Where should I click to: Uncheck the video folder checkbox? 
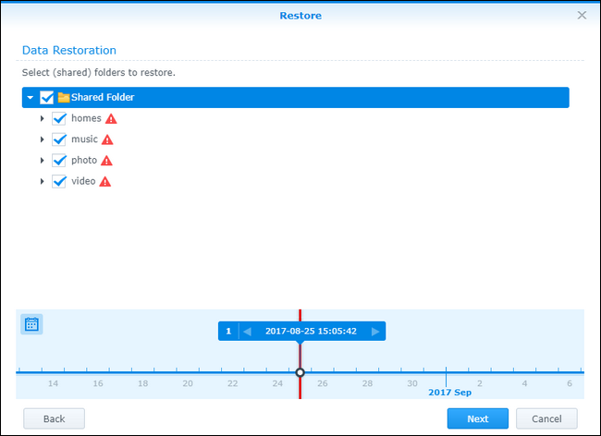tap(59, 181)
